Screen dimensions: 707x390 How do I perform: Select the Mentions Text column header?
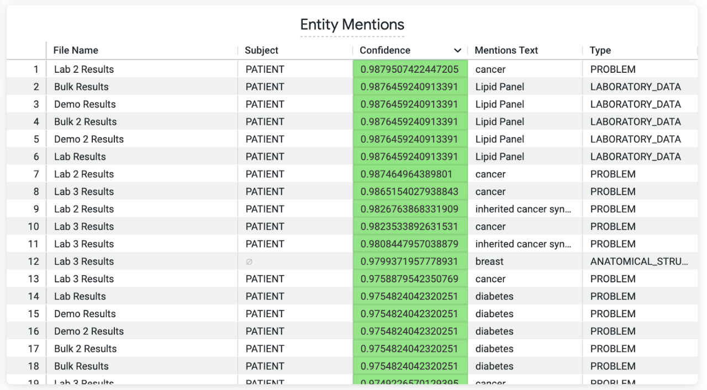pos(506,50)
